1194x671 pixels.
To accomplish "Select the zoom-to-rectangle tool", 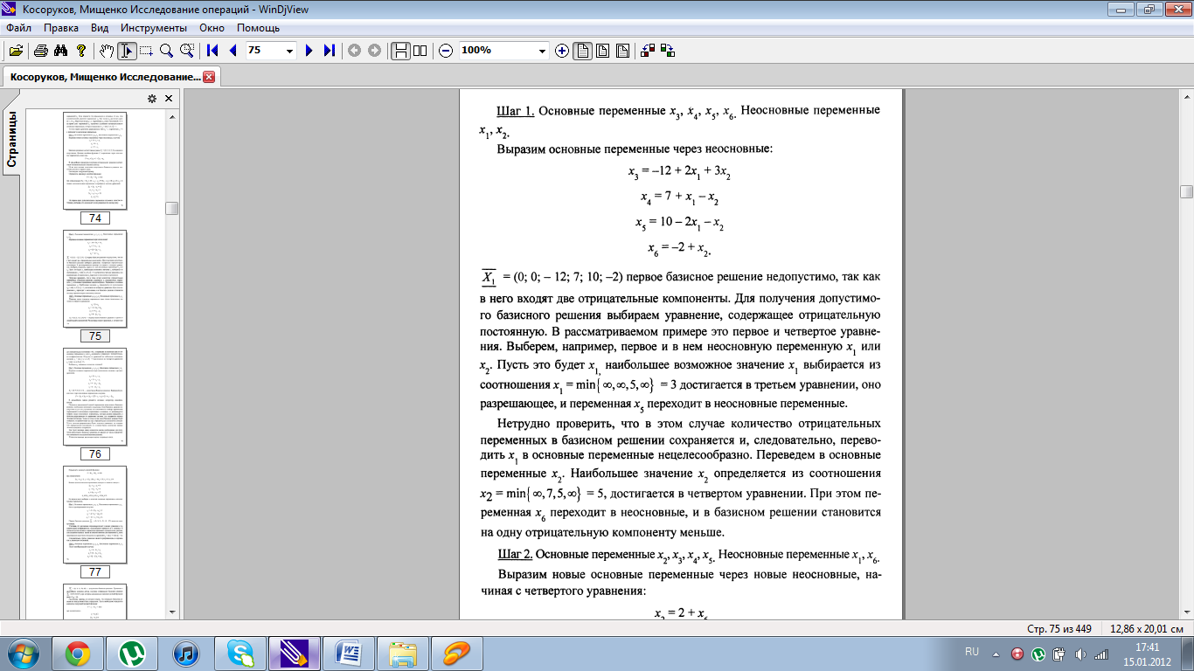I will pos(185,51).
